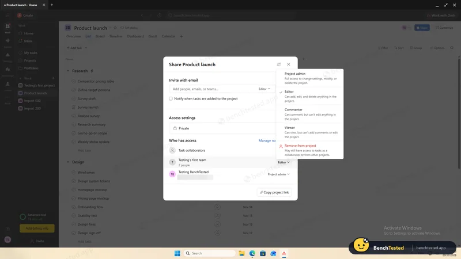Collapse the Research section
Viewport: 461px width, 259px height.
tap(68, 71)
